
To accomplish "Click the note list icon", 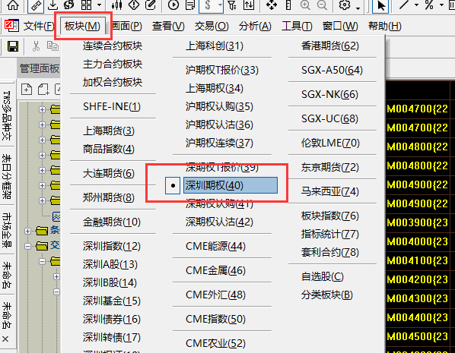I will tap(190, 5).
